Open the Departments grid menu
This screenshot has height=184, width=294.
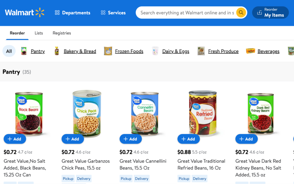tap(73, 13)
